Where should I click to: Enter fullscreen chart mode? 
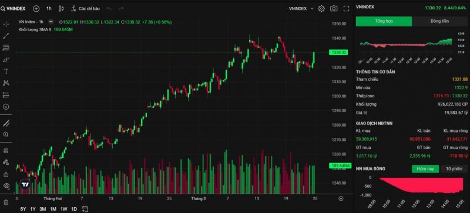[x=346, y=9]
